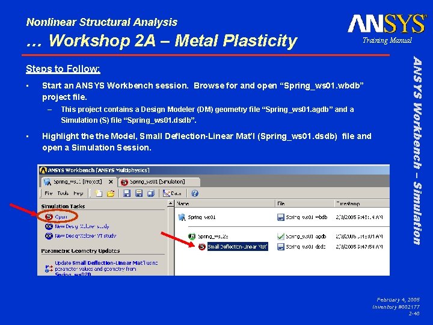Highlight the Small Deflection-Linear Mat'l model row

238,247
